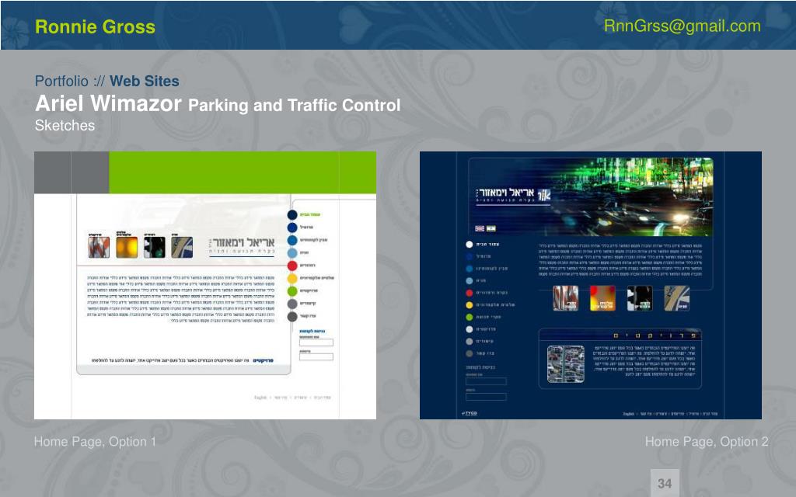Open the Home Page Option 2 mockup image
Viewport: 796px width, 497px height.
click(x=591, y=285)
